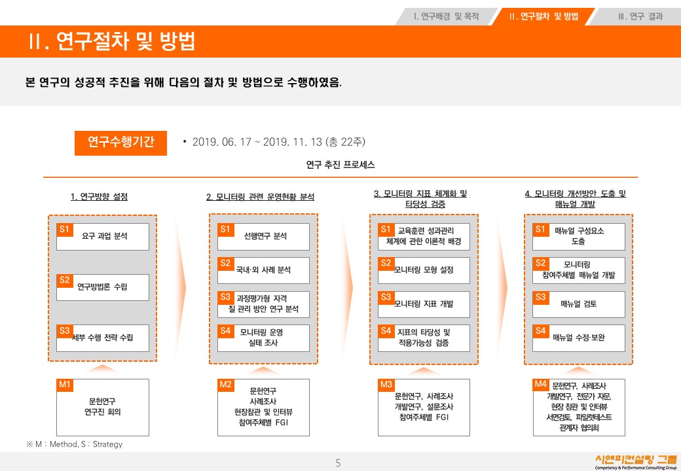Click the heading '4. 모니터링 개선방안 도출 및 매뉴얼 개발'

[575, 199]
